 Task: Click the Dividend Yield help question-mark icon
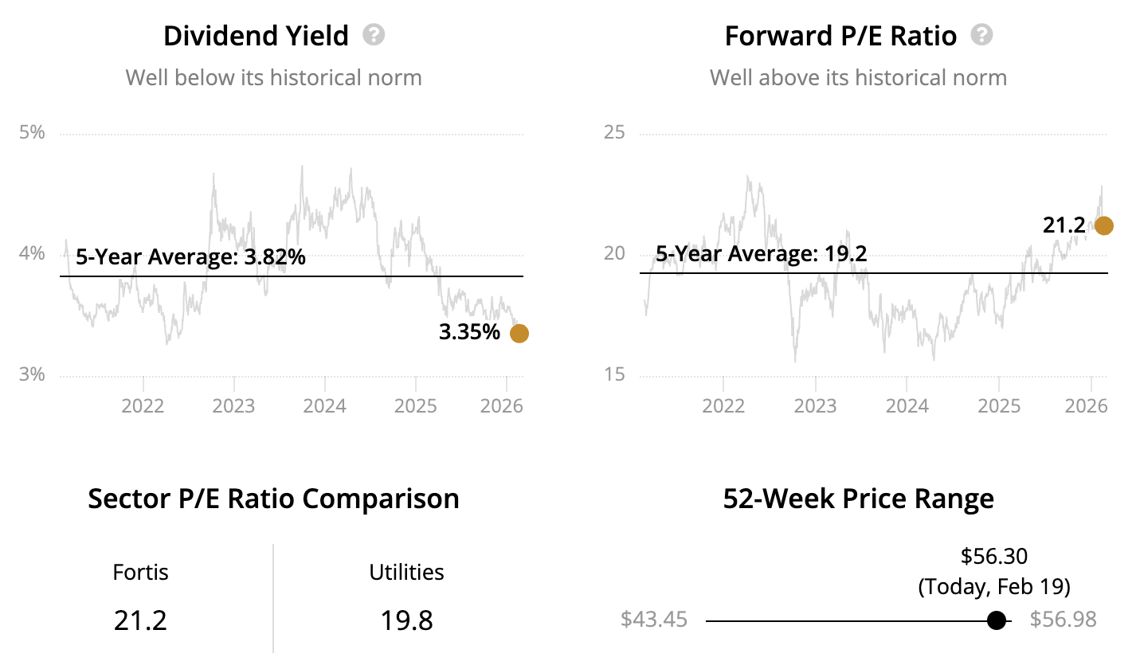click(x=374, y=35)
